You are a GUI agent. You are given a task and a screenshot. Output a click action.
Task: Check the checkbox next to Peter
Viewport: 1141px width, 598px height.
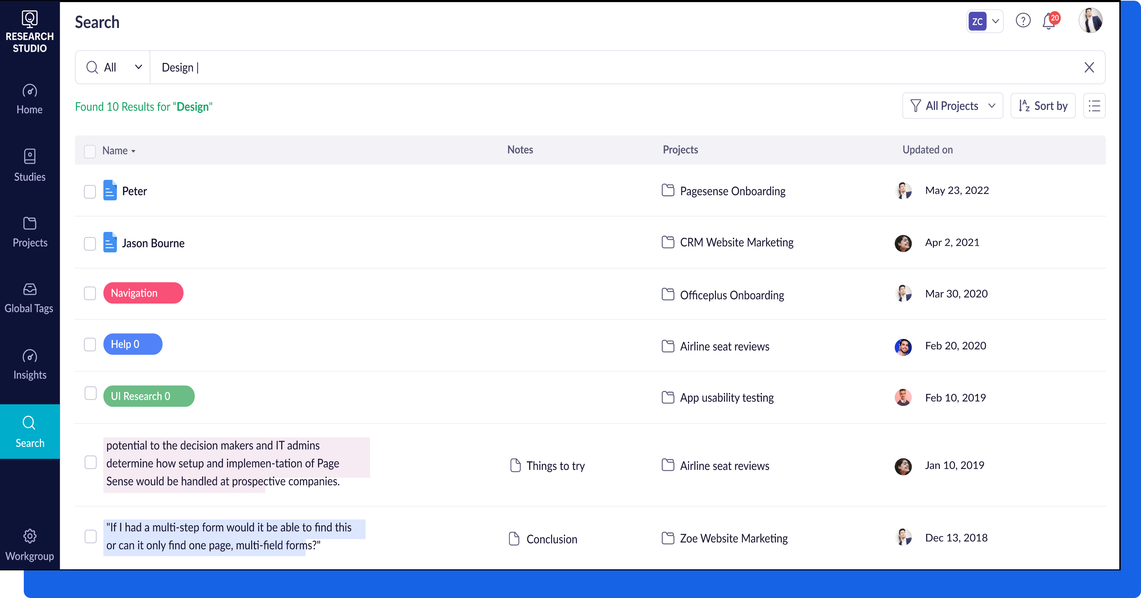tap(90, 191)
